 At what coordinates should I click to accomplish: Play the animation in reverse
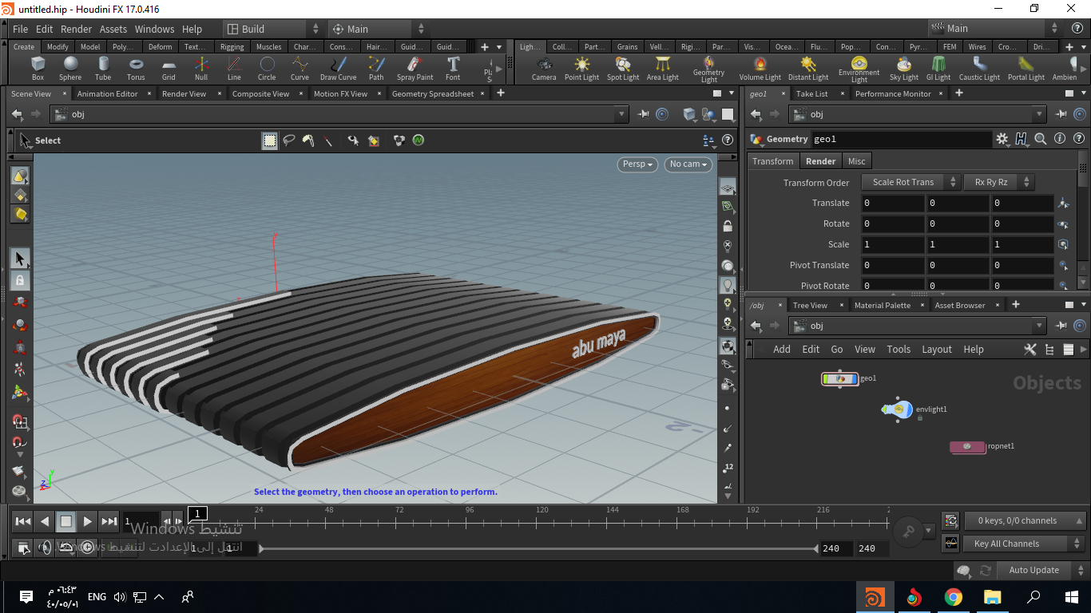tap(45, 521)
